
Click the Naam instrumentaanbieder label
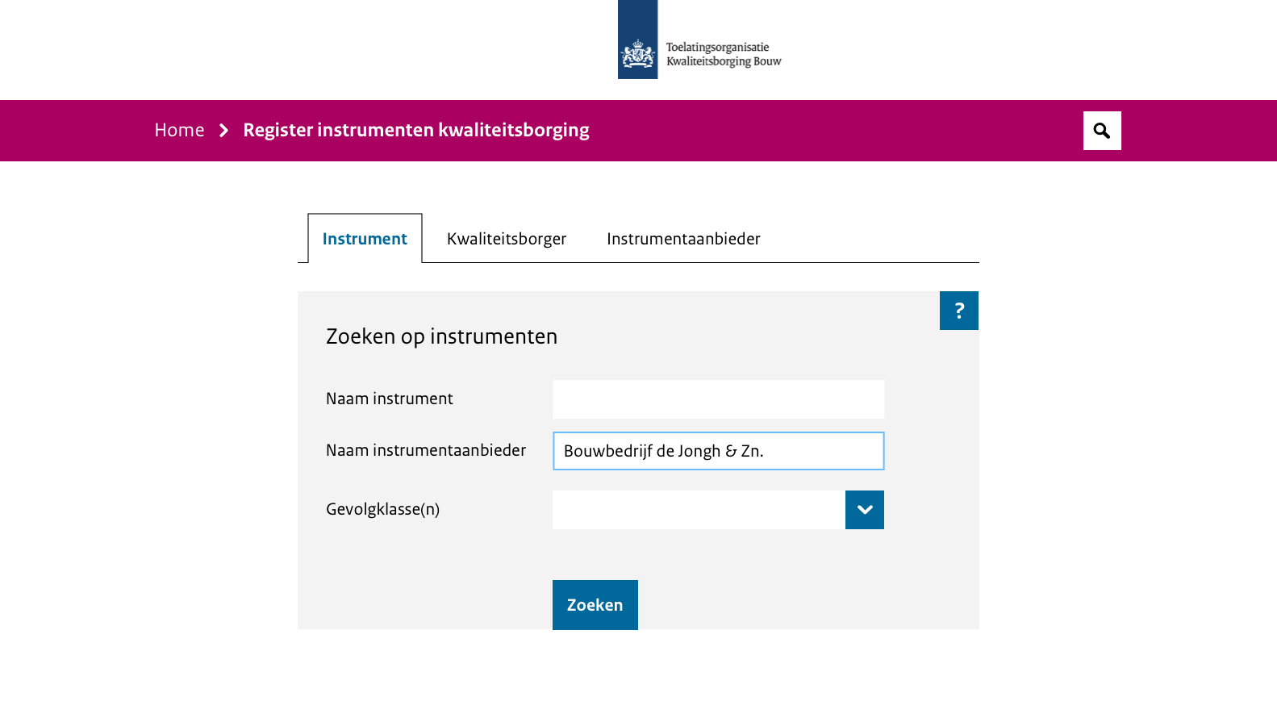pos(426,450)
